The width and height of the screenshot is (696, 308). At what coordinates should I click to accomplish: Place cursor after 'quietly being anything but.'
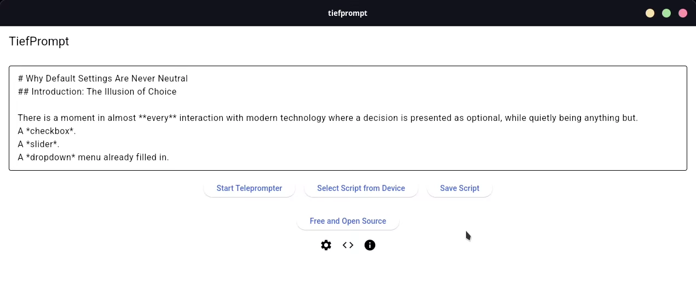[x=639, y=118]
